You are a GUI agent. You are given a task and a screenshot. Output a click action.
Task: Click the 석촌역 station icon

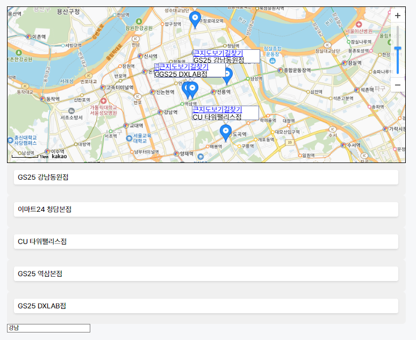(x=357, y=90)
